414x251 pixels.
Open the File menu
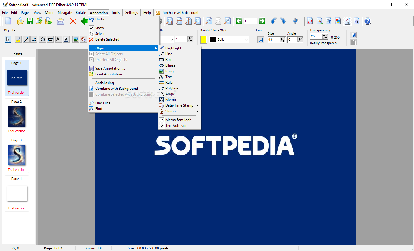(x=5, y=13)
